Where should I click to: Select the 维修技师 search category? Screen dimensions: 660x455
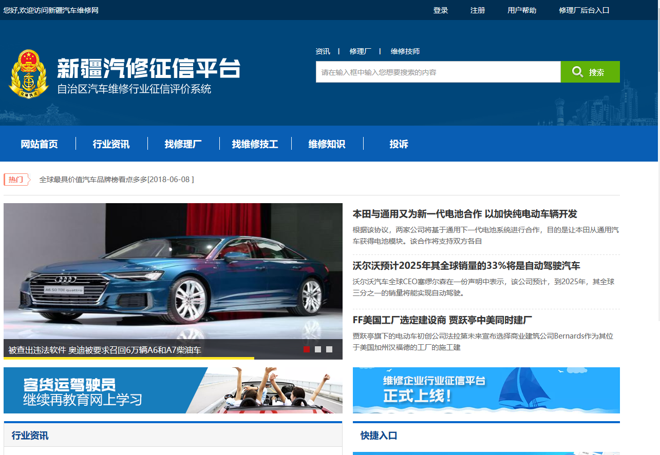coord(405,51)
